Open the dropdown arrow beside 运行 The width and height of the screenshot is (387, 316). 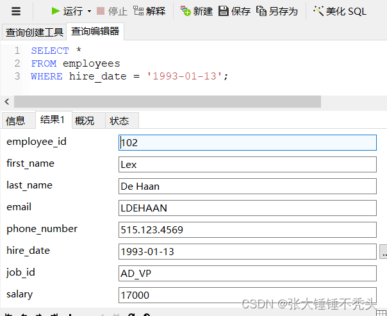(89, 12)
